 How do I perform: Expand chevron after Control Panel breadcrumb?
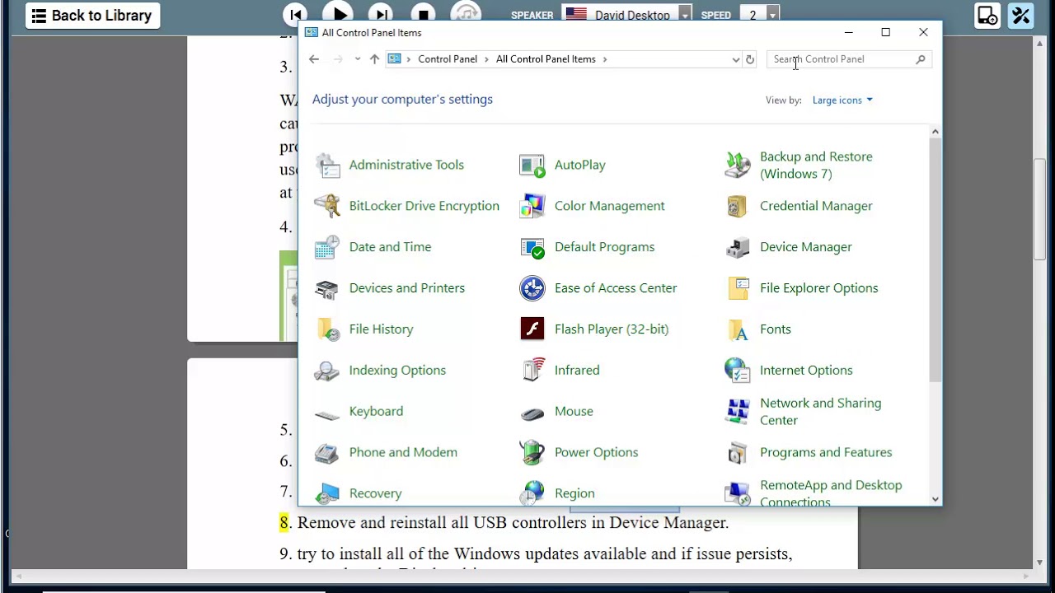486,59
